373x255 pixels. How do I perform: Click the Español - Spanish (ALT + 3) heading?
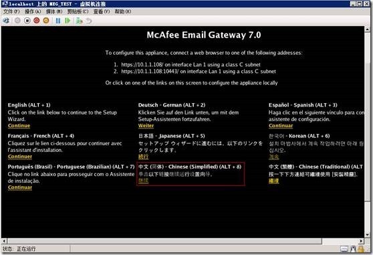tap(303, 105)
